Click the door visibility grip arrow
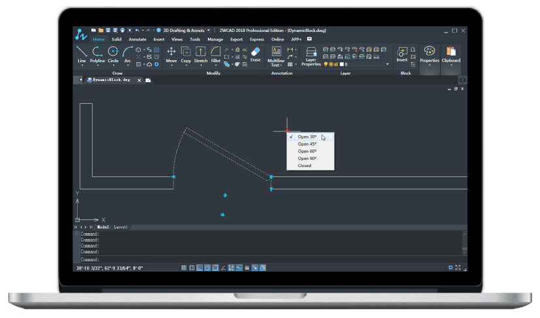540x318 pixels. pos(287,131)
